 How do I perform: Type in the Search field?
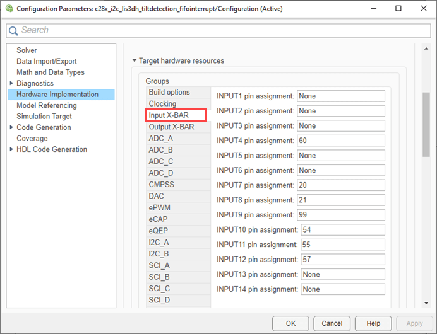point(221,30)
